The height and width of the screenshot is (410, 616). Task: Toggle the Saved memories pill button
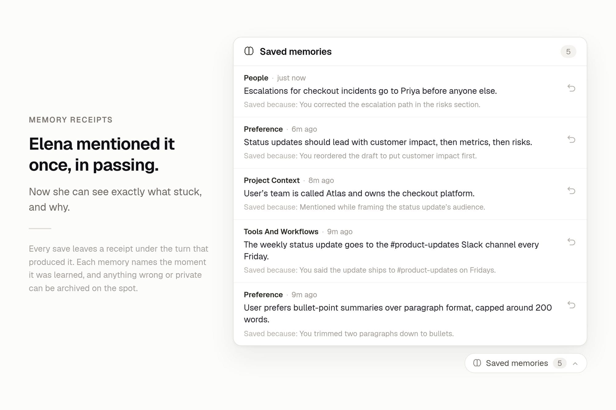point(526,363)
